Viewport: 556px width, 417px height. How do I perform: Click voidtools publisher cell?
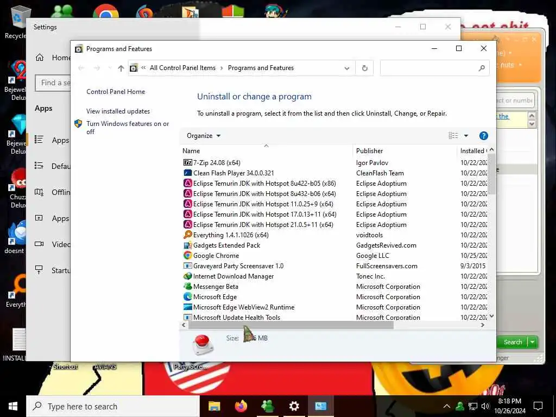(369, 235)
